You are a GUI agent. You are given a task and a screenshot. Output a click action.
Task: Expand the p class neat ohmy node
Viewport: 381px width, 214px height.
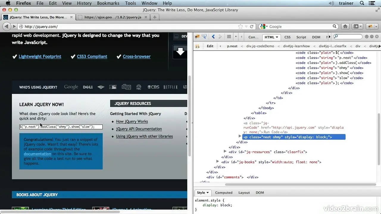click(240, 136)
